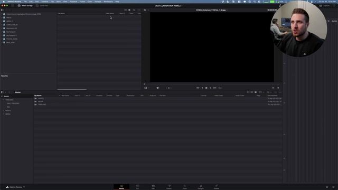Open the File menu
Image resolution: width=338 pixels, height=190 pixels.
(x=25, y=2)
